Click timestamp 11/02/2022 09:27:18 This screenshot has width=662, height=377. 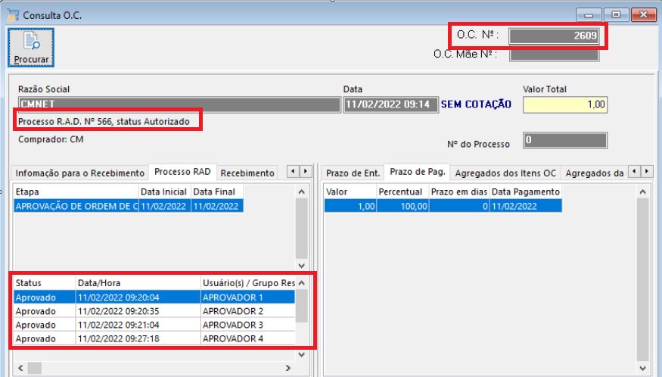tap(119, 338)
